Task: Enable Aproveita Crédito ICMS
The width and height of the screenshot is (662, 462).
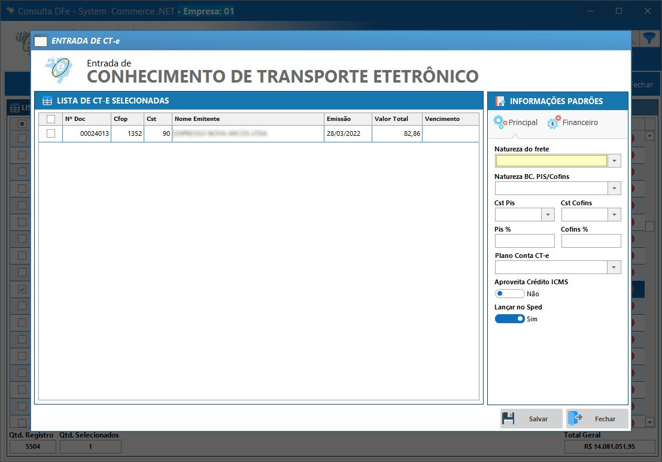Action: click(510, 293)
